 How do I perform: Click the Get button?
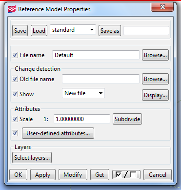coord(100,175)
